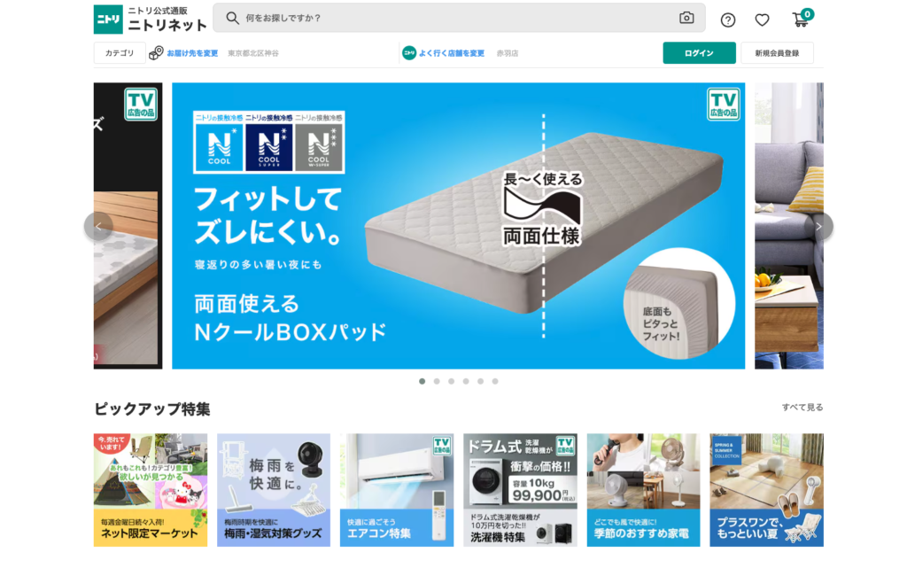Click the 新規会員登録 button
The width and height of the screenshot is (907, 568).
(777, 53)
